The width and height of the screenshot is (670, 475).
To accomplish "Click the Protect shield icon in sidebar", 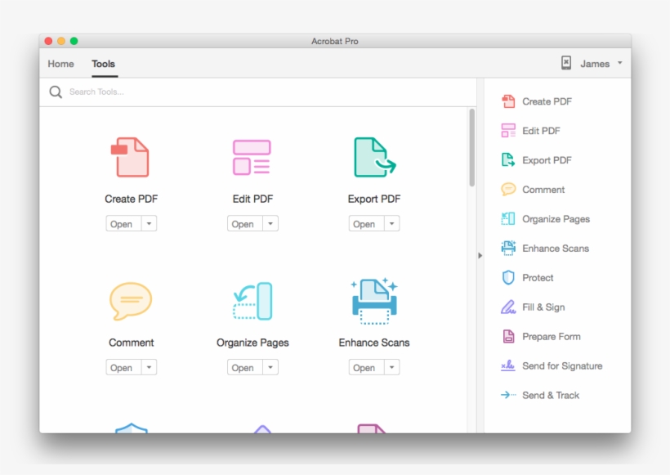I will [508, 278].
